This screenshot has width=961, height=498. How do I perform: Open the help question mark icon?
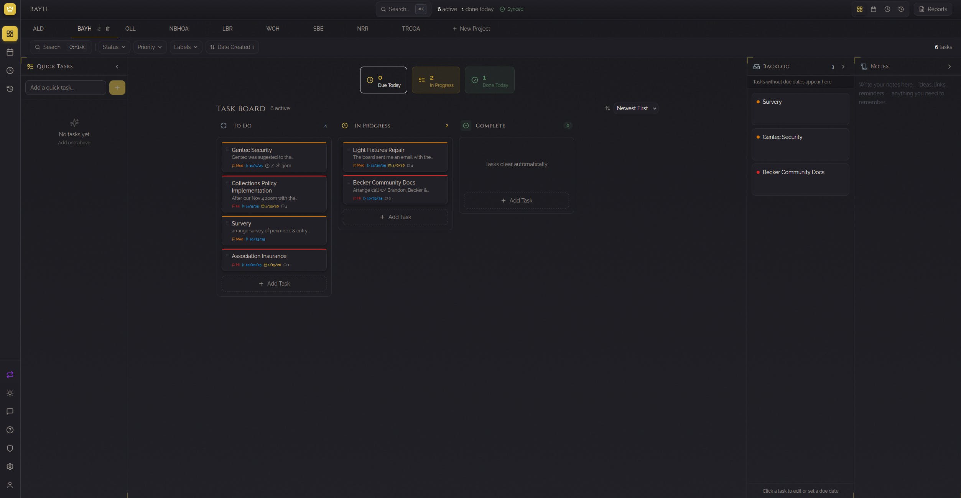10,430
